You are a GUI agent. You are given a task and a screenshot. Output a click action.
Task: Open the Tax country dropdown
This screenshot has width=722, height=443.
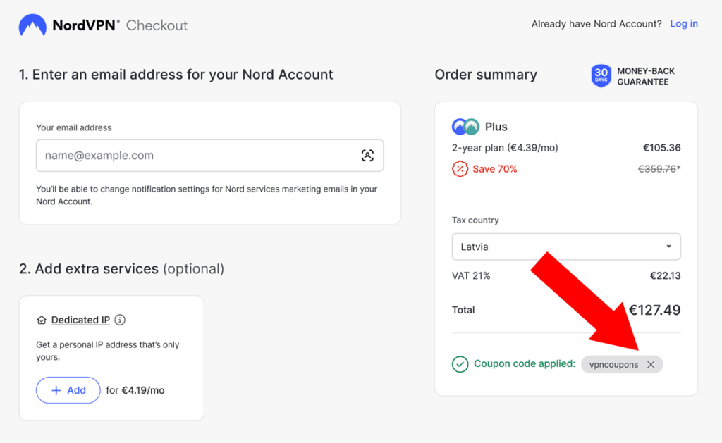(x=566, y=247)
